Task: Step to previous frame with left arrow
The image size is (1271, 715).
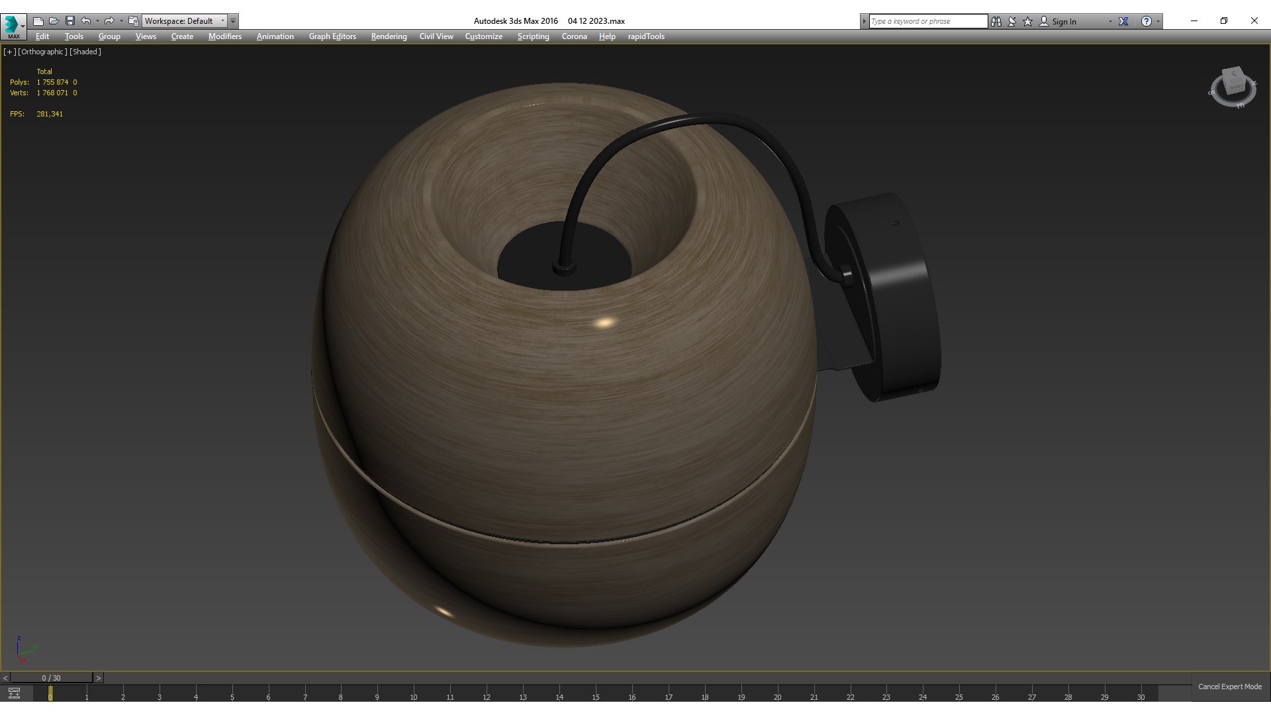Action: click(5, 678)
